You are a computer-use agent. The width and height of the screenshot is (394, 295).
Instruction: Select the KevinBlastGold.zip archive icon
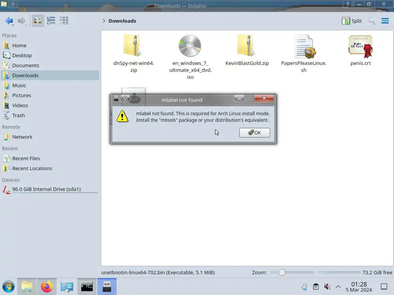tap(247, 46)
